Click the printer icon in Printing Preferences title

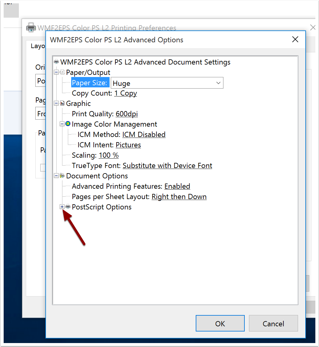pyautogui.click(x=31, y=28)
